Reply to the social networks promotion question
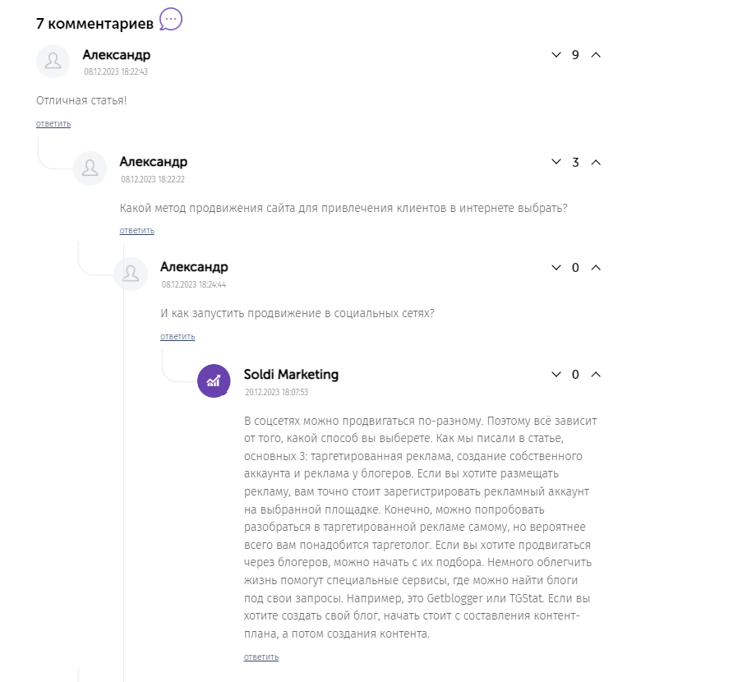 tap(178, 337)
